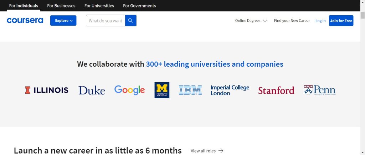Click the Illinois university logo

pyautogui.click(x=46, y=90)
